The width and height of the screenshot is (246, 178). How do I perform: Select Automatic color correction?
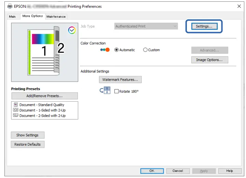coord(125,50)
